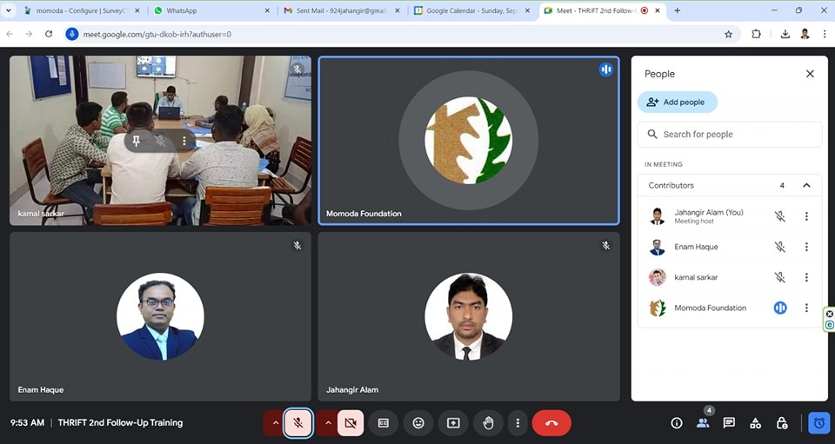Open the chat with everyone icon

point(729,423)
